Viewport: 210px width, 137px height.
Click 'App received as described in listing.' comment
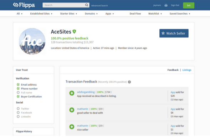97,96
